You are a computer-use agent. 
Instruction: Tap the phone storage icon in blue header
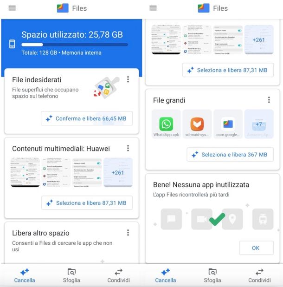pos(12,44)
